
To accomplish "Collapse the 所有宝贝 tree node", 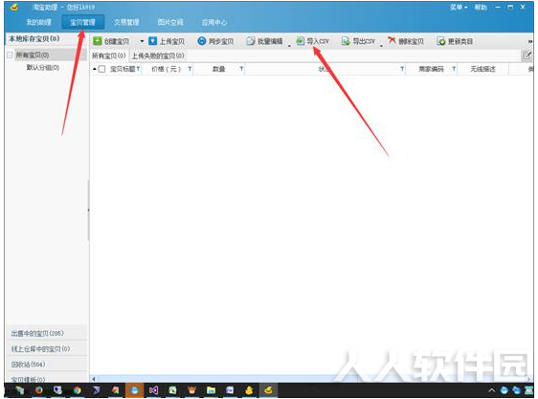I will (10, 55).
